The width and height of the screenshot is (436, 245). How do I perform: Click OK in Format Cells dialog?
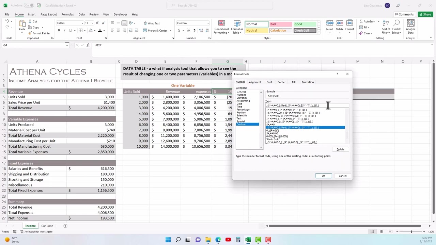point(324,176)
